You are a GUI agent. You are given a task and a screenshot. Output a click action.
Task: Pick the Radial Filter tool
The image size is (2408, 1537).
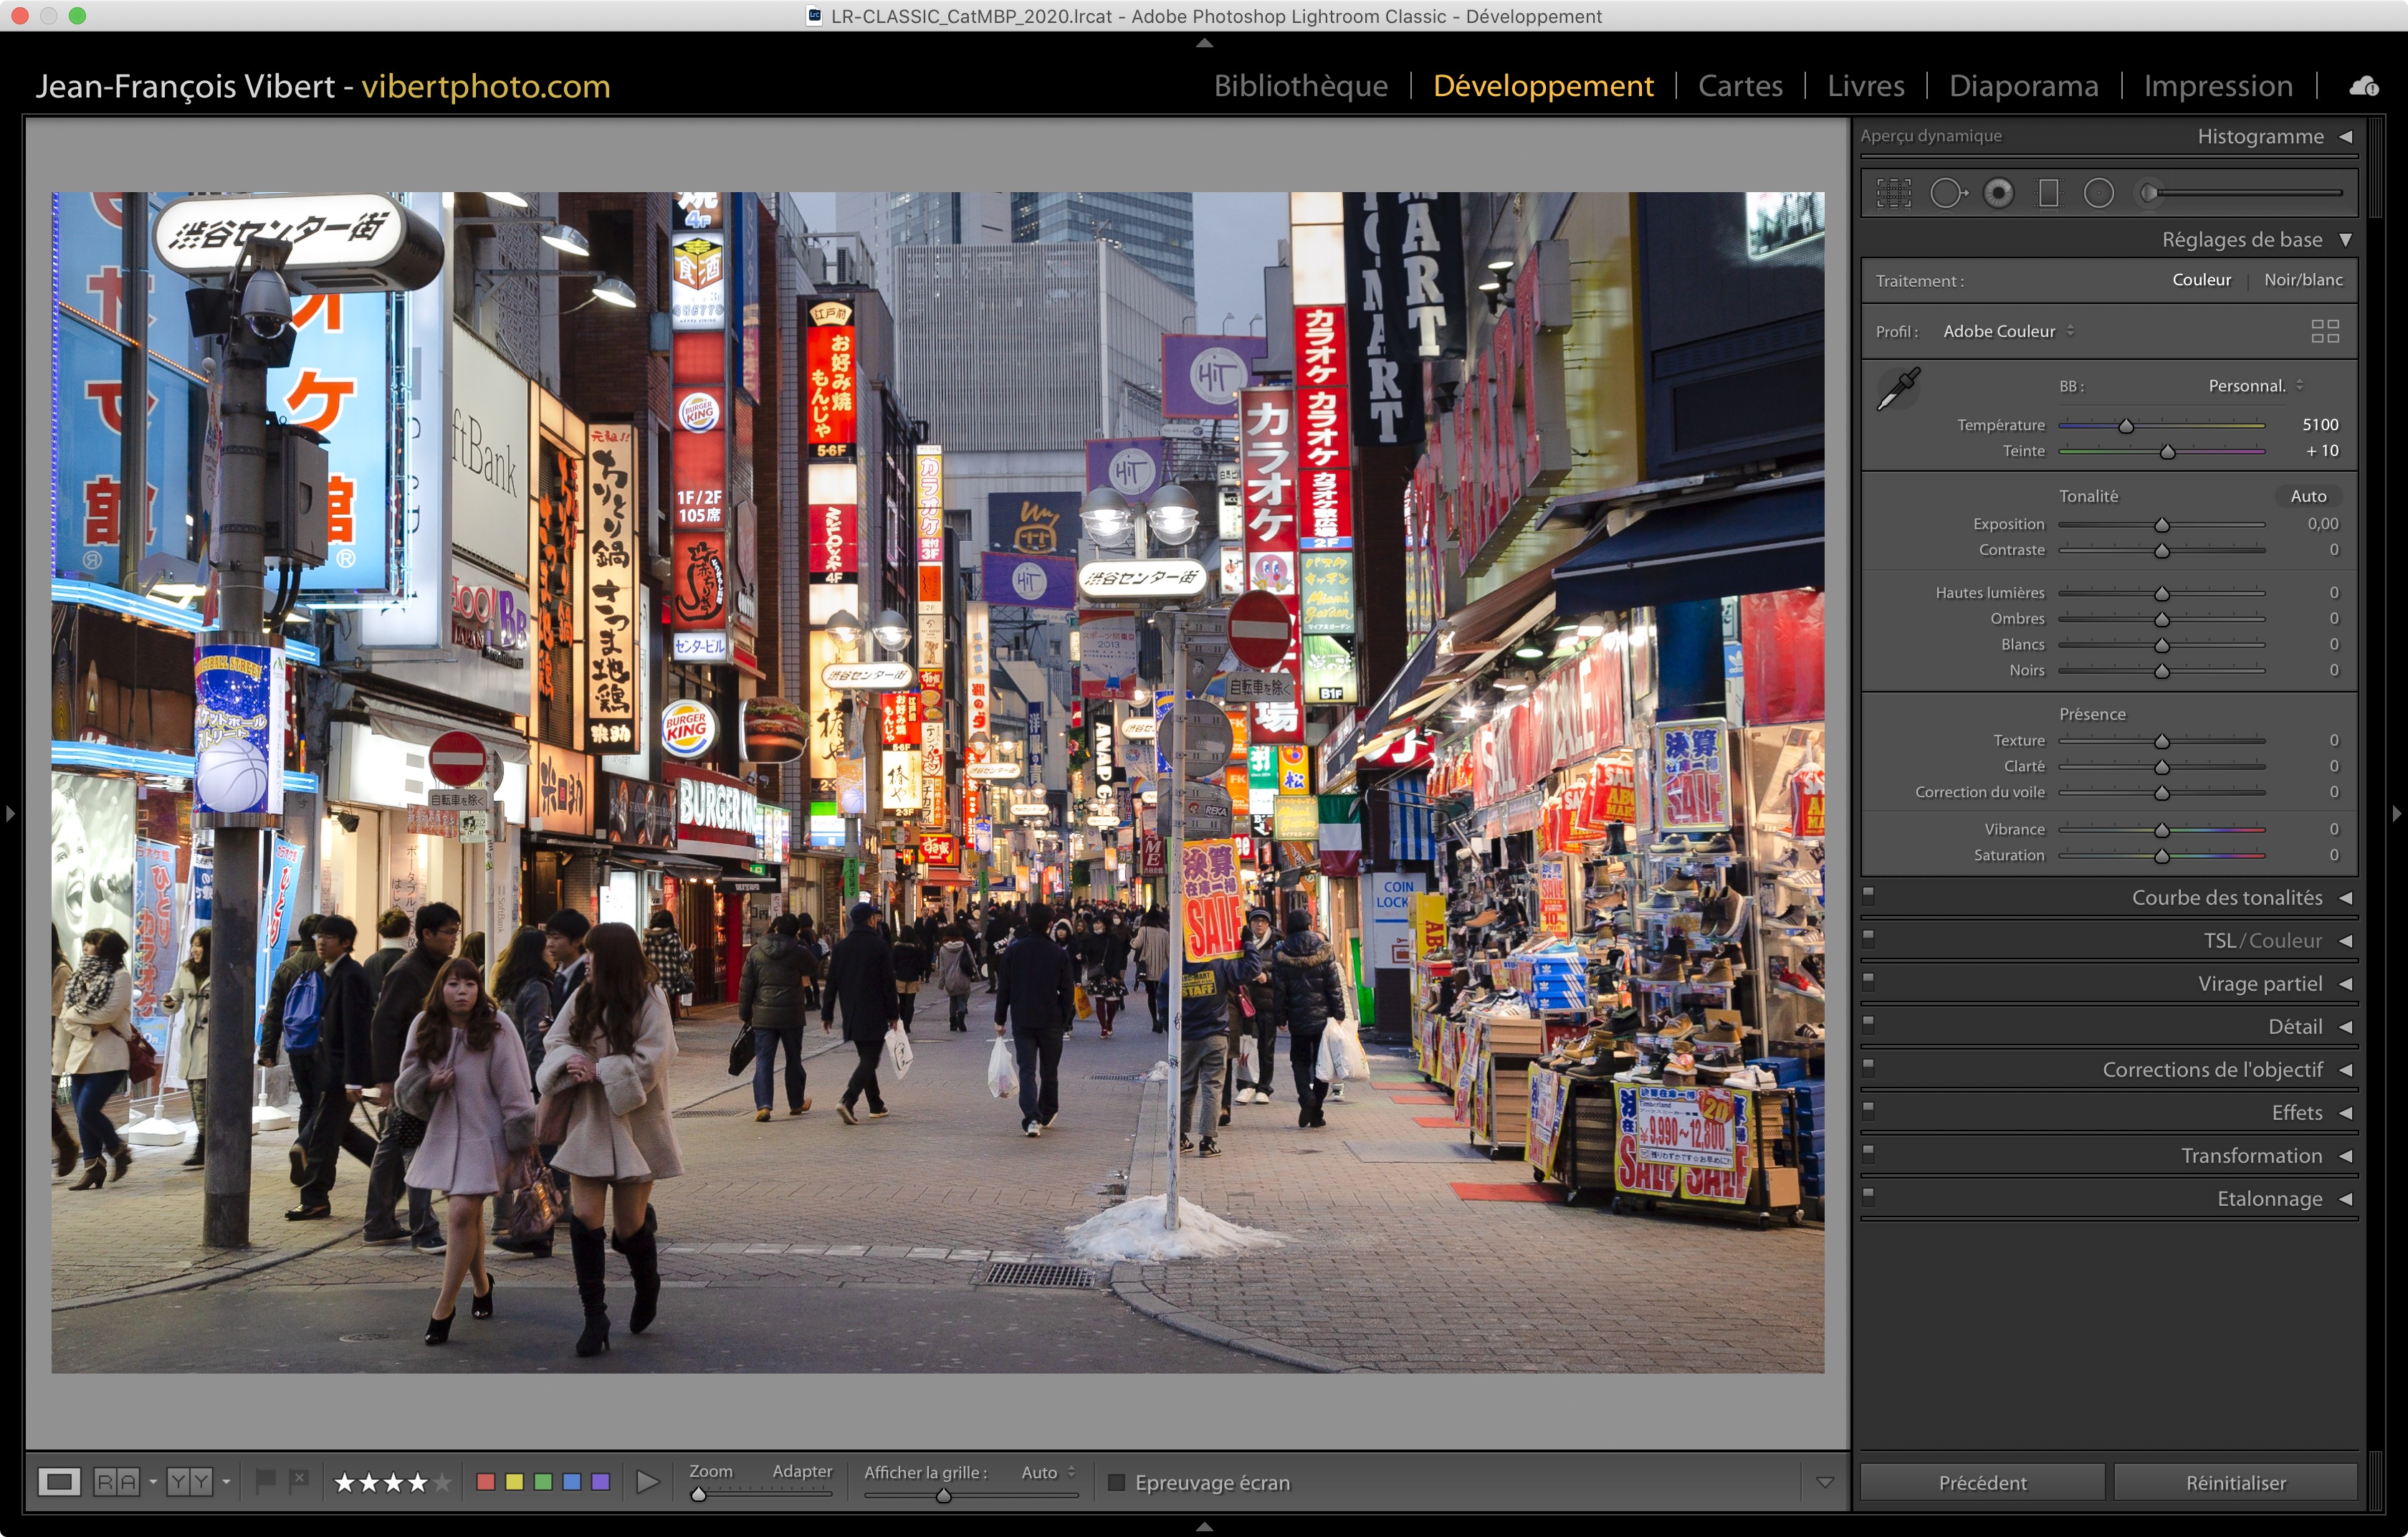[x=2098, y=193]
